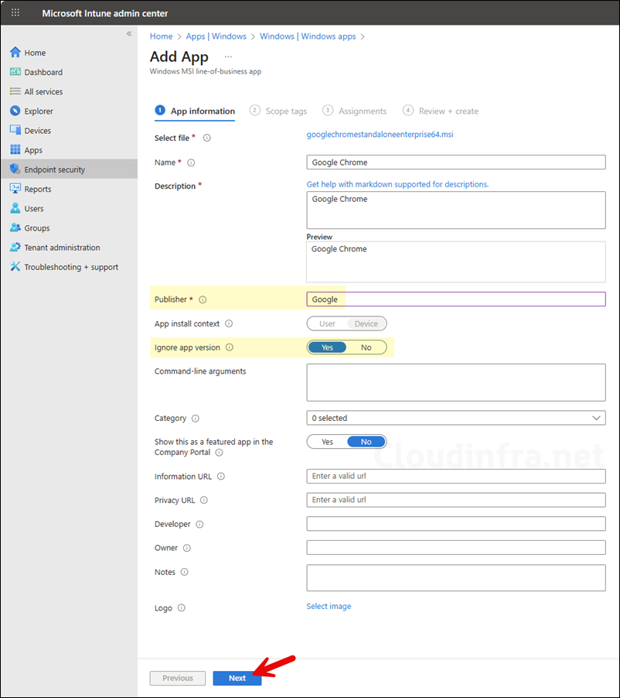Click the info icon next to Publisher
Viewport: 620px width, 698px height.
click(x=203, y=299)
